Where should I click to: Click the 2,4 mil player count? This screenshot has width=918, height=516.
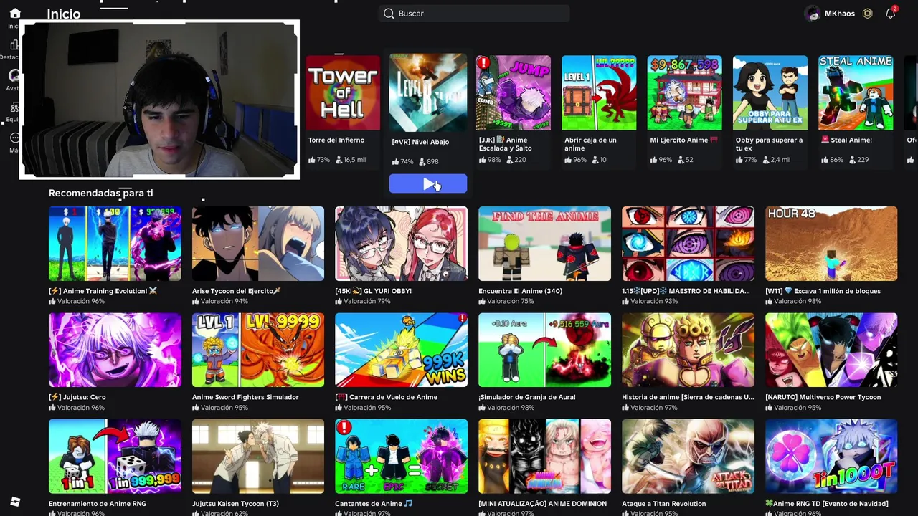[x=777, y=160]
